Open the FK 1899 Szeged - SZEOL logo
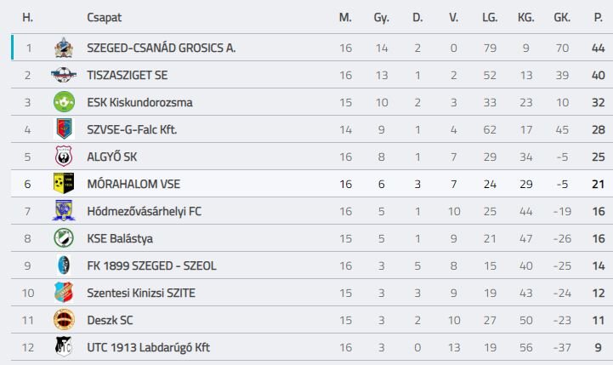The height and width of the screenshot is (365, 613). 64,265
